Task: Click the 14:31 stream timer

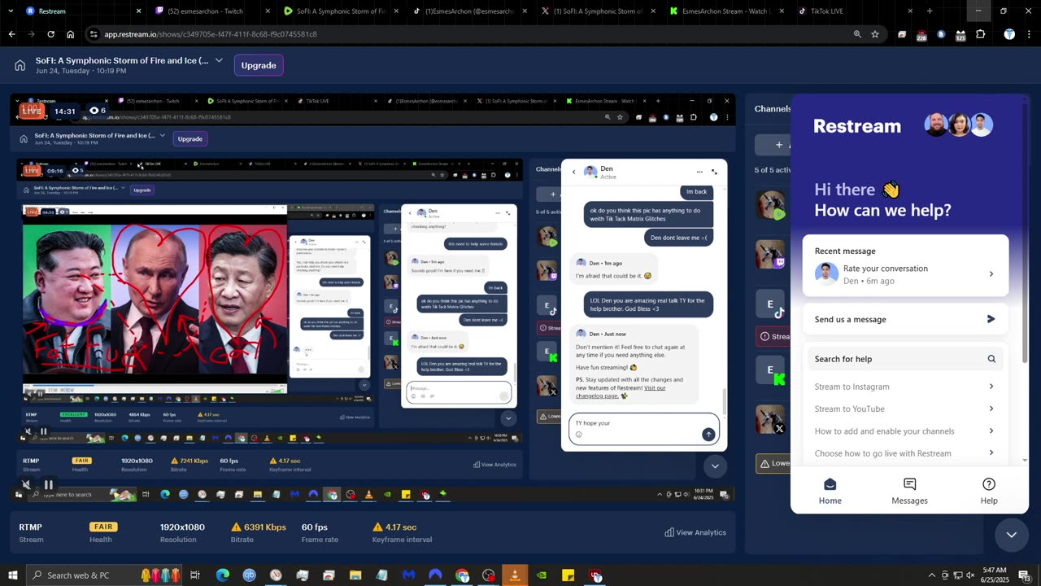Action: (65, 111)
